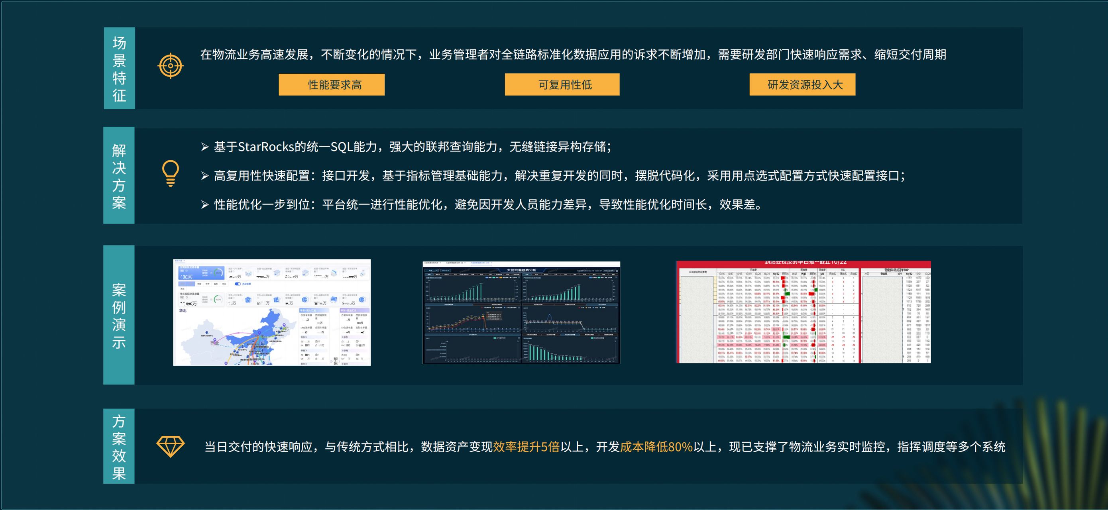Click the orange diamond icon beside 方案效果
The height and width of the screenshot is (510, 1108).
pos(170,446)
